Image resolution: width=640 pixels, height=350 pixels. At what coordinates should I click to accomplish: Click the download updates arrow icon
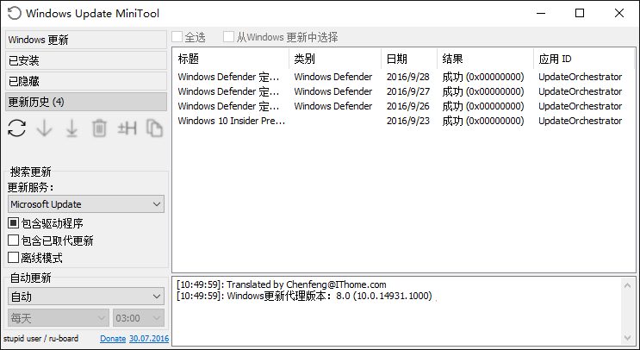[44, 128]
